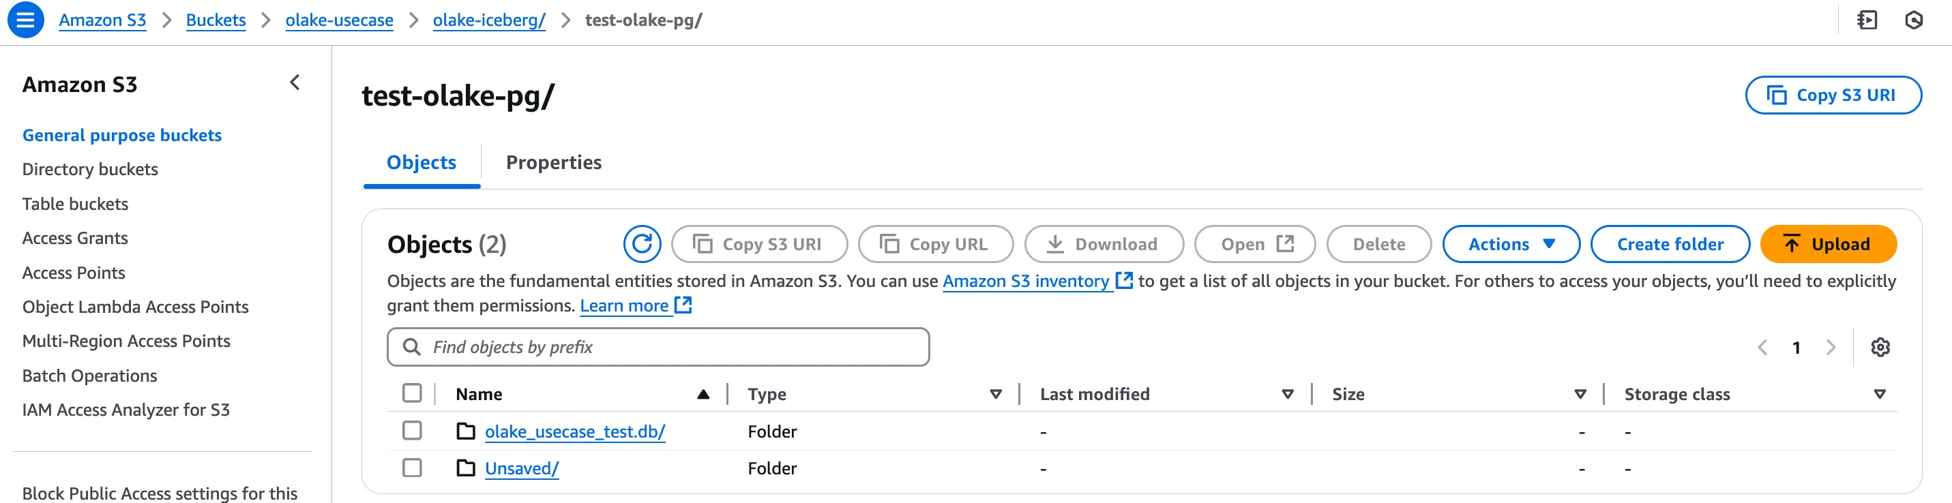Sort by the Last modified column

pyautogui.click(x=1287, y=394)
